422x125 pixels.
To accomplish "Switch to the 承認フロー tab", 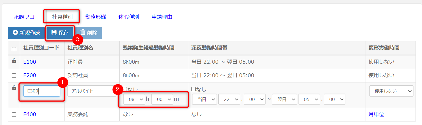I will pyautogui.click(x=27, y=17).
